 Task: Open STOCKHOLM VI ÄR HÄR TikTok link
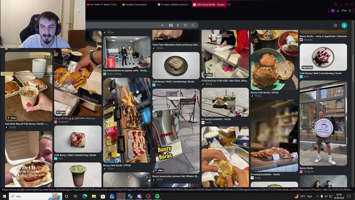click(225, 81)
